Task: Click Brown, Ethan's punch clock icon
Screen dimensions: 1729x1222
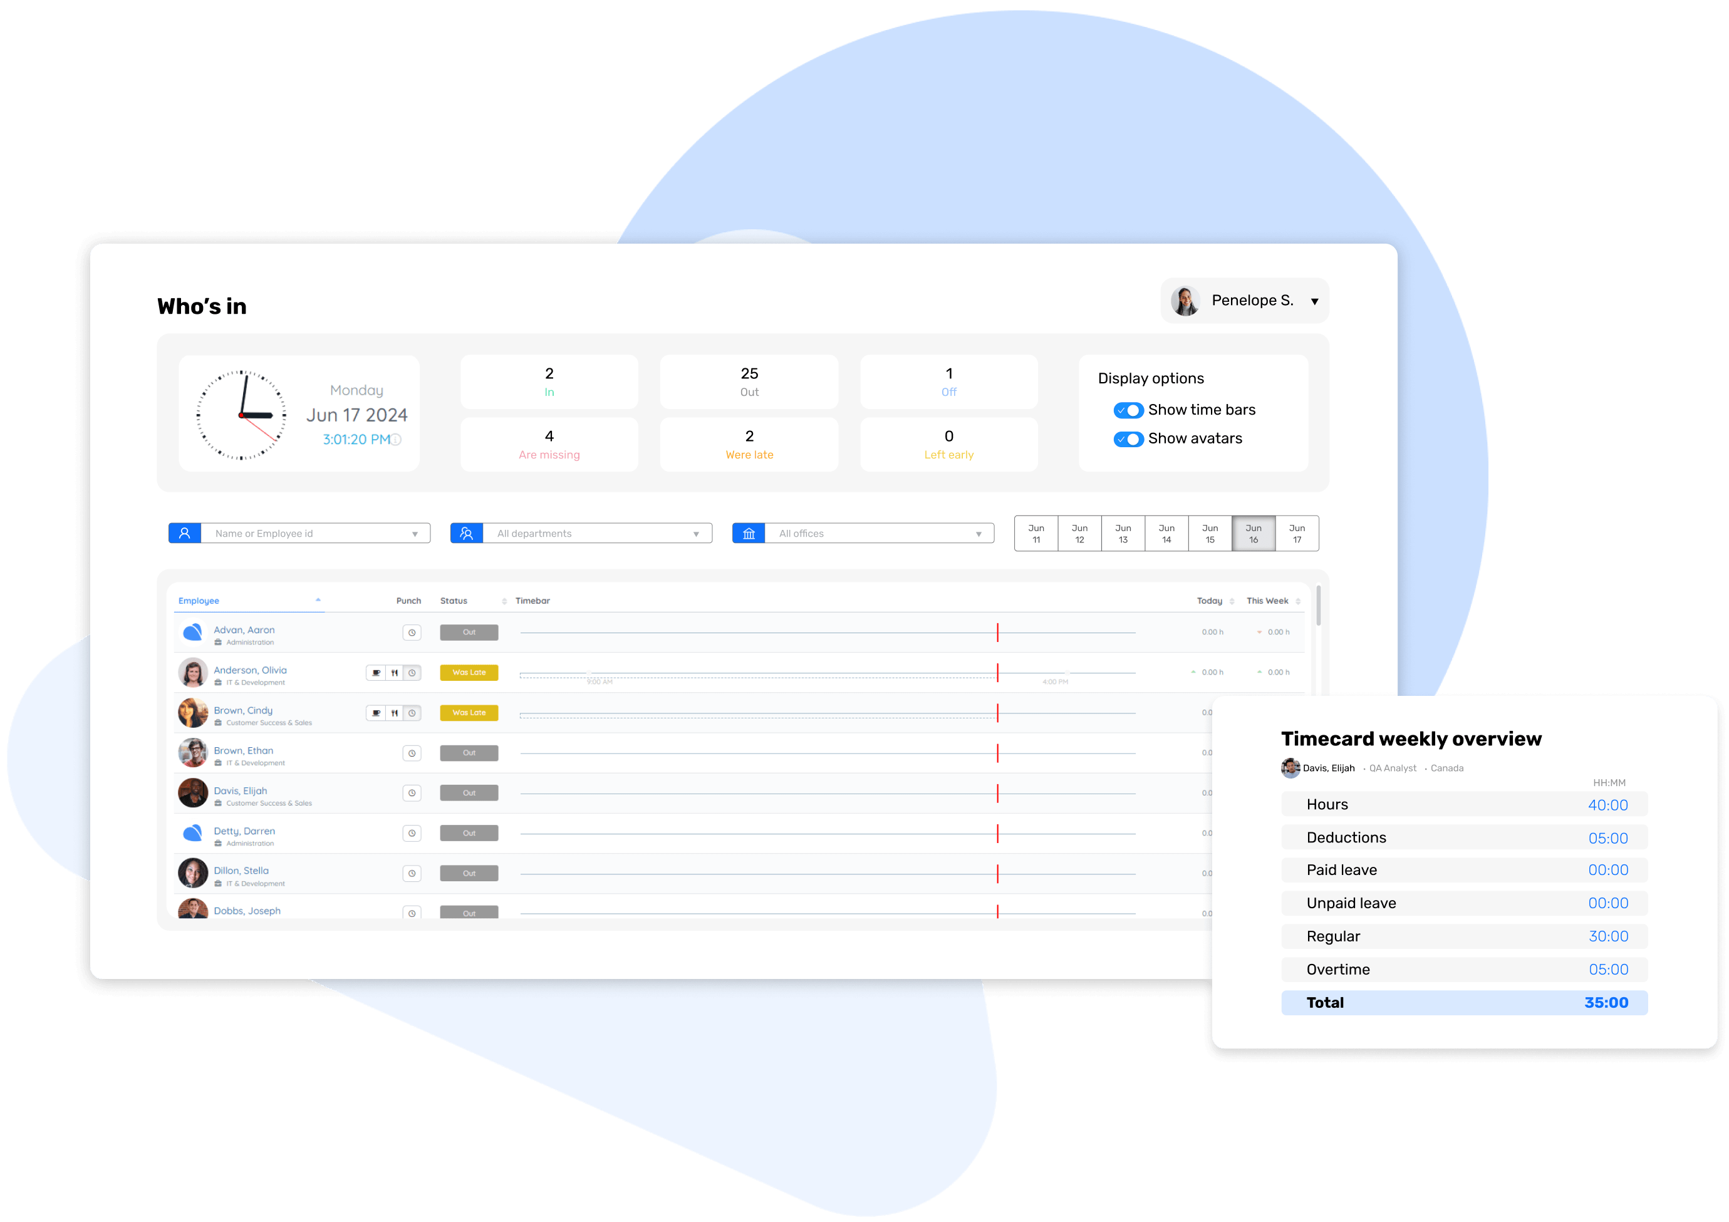Action: (x=412, y=753)
